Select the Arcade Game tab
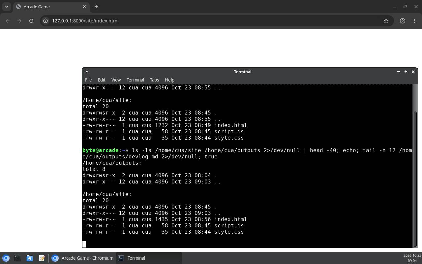The image size is (422, 264). (x=51, y=7)
